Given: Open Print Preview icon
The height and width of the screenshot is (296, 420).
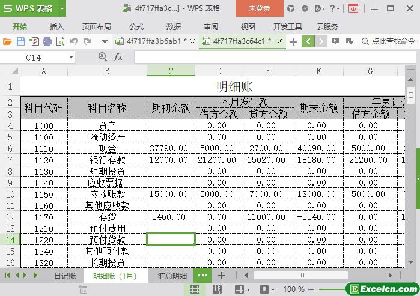Looking at the screenshot, I should tap(61, 41).
